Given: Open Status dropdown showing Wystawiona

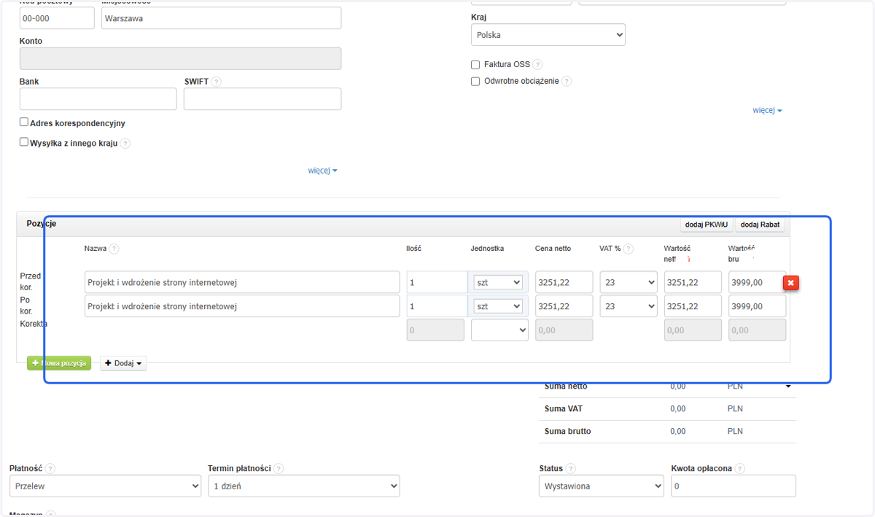Looking at the screenshot, I should [x=602, y=486].
